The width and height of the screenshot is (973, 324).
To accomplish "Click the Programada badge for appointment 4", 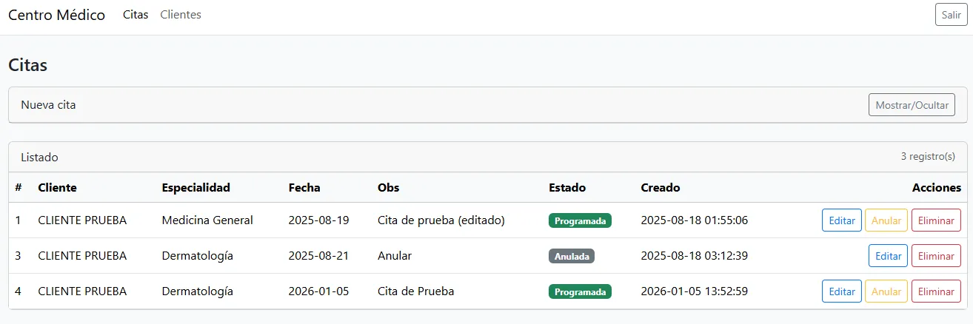I will point(580,291).
